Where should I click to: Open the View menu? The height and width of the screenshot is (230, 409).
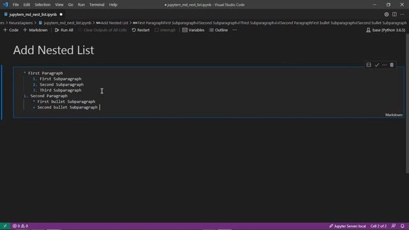click(59, 4)
